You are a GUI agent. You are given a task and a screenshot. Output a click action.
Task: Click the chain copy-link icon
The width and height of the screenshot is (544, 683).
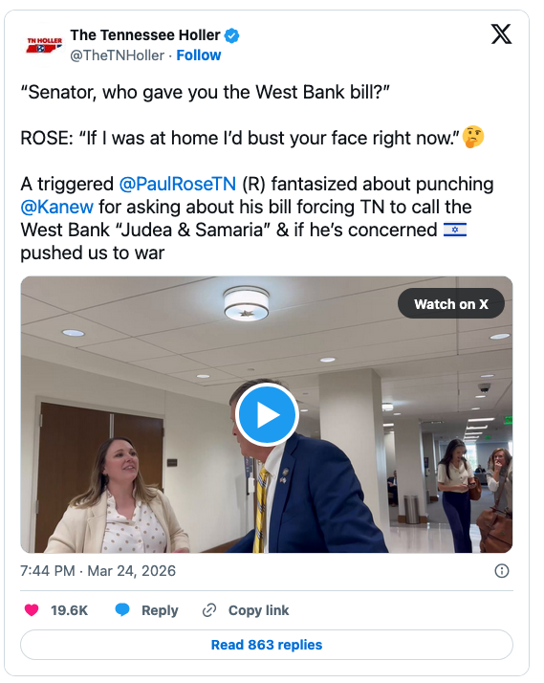pyautogui.click(x=209, y=610)
